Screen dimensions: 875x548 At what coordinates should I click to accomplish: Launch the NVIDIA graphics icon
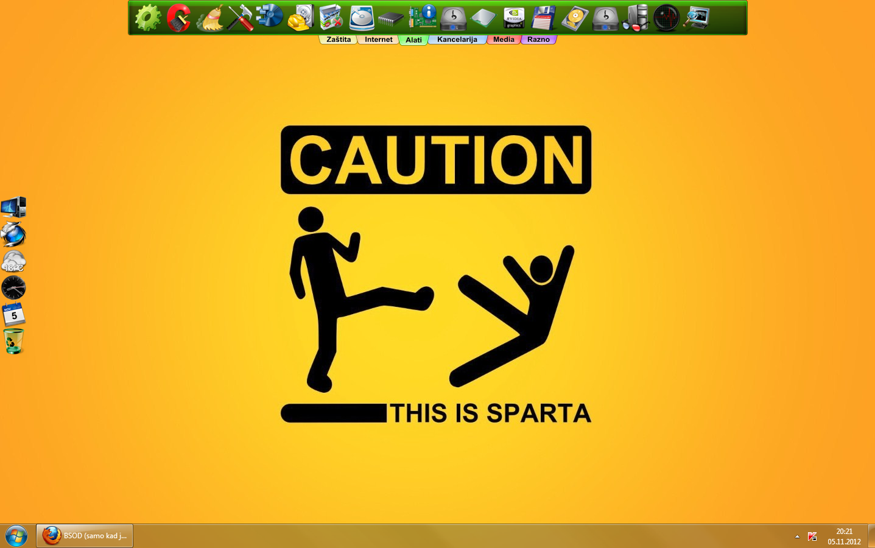point(514,18)
